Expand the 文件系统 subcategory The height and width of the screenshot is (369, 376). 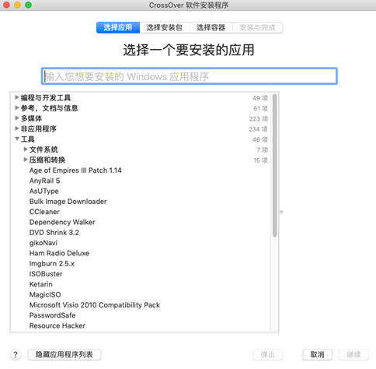tap(26, 149)
